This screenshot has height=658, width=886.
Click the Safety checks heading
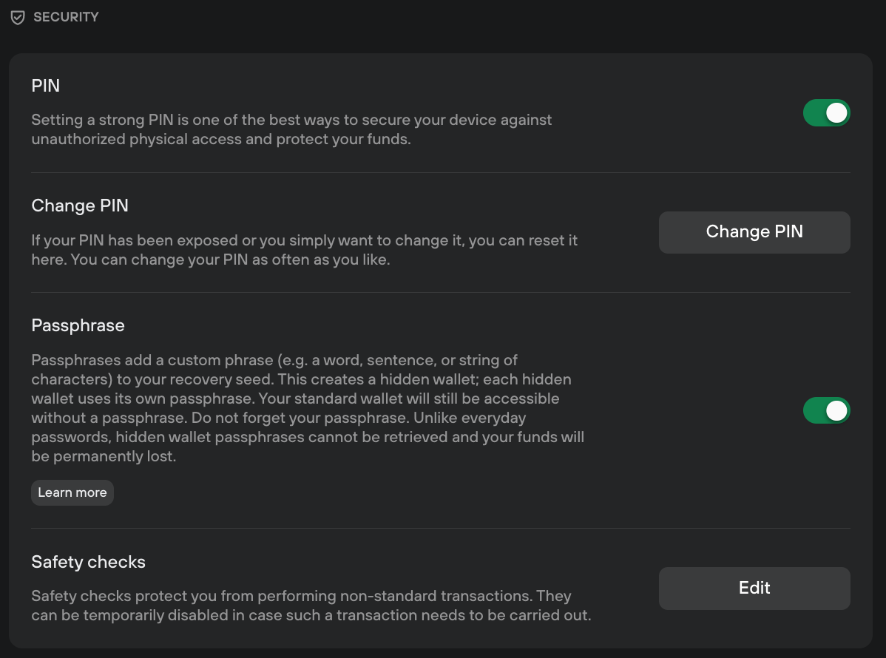(88, 562)
